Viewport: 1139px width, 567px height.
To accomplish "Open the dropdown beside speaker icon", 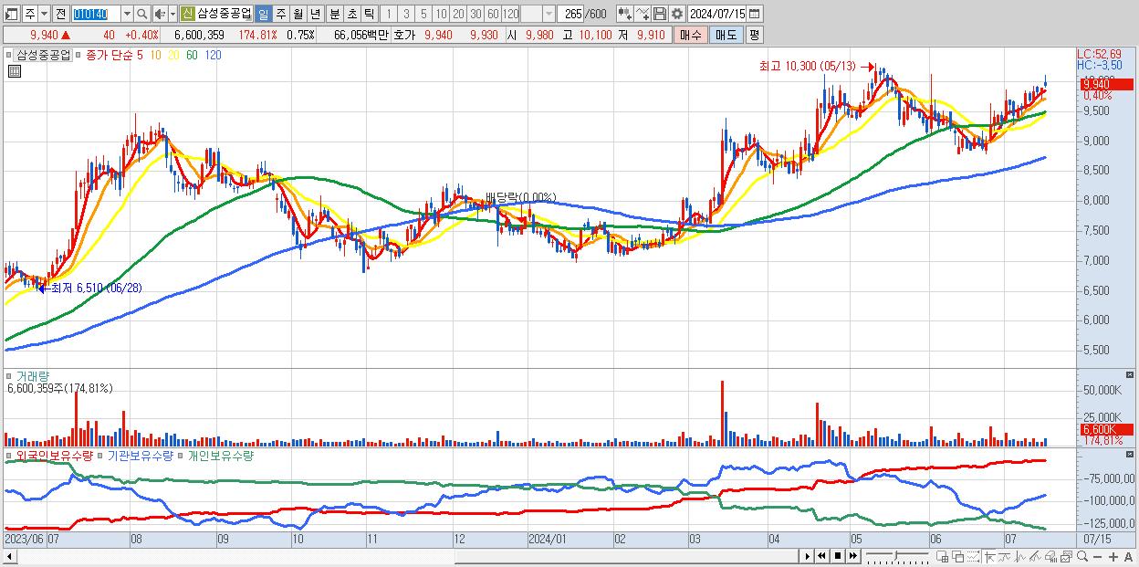I will [172, 15].
